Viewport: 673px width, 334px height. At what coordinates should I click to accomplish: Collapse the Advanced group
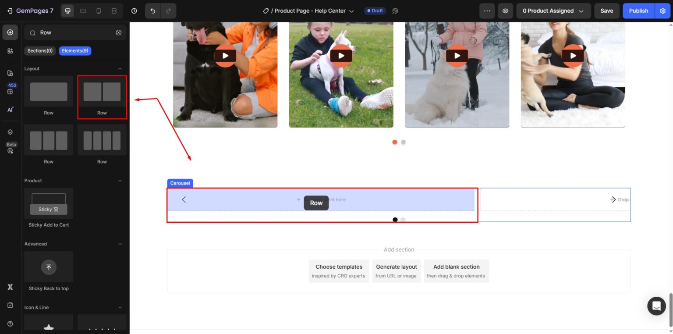coord(120,244)
